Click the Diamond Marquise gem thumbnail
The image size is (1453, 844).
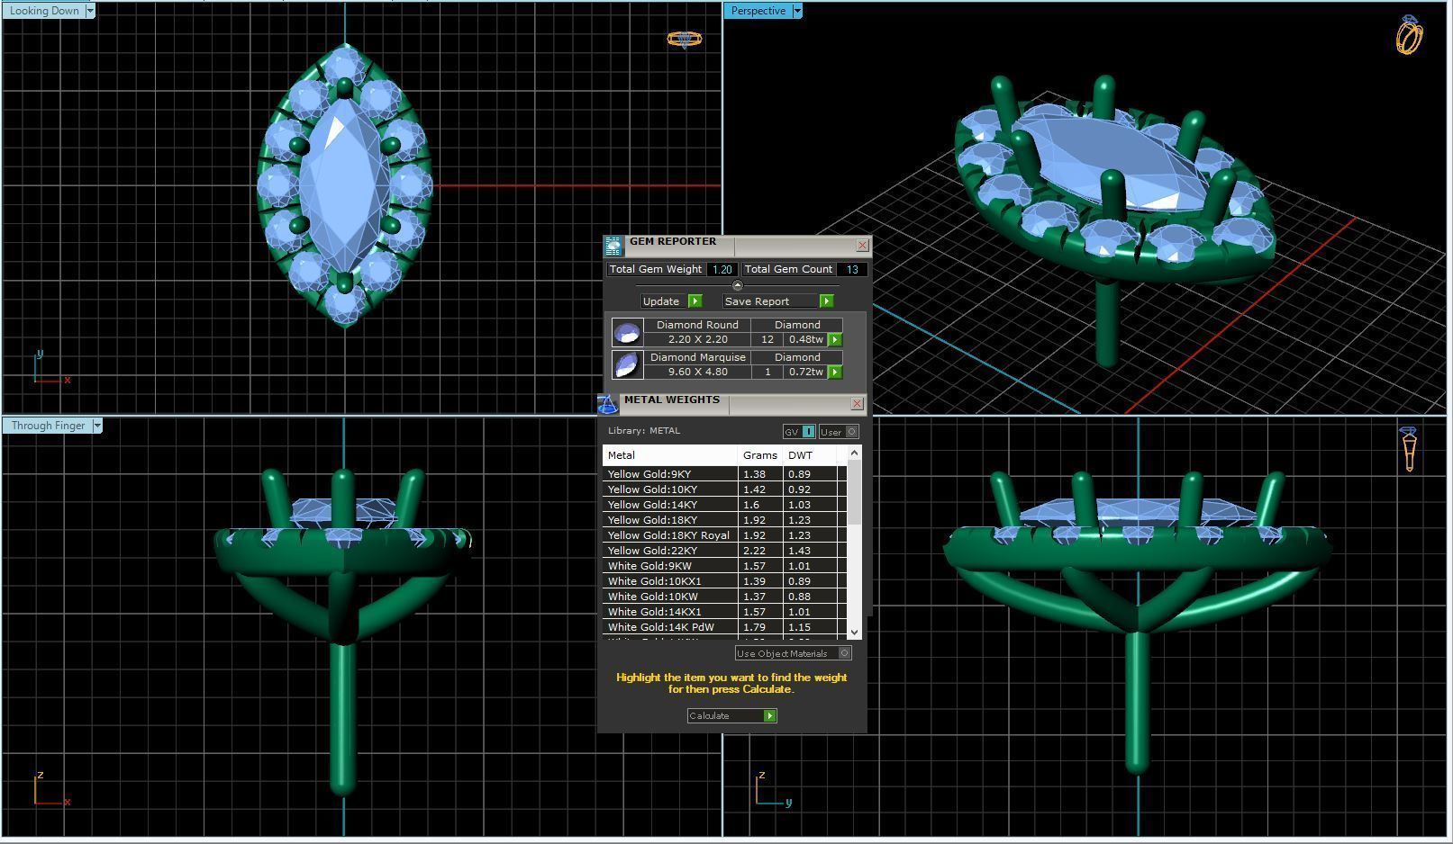point(627,364)
